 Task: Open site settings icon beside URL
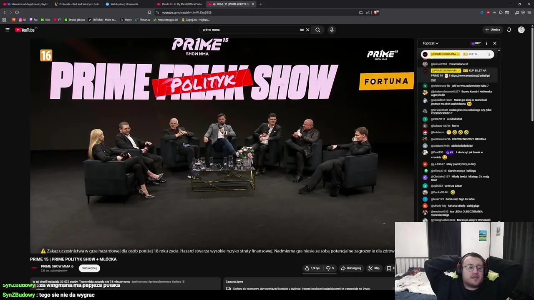[x=157, y=12]
